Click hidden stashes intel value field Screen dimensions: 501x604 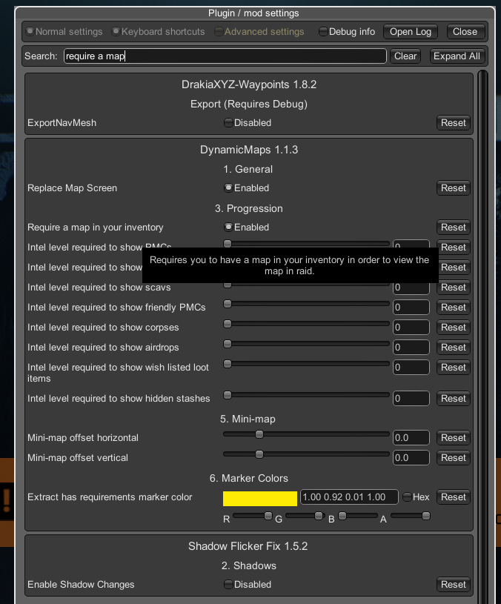click(x=411, y=398)
